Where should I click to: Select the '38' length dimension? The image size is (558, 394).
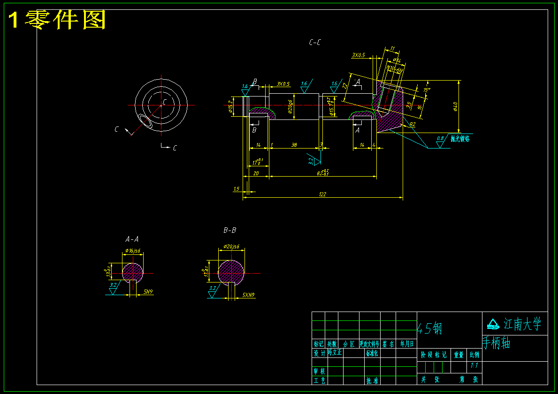[294, 145]
